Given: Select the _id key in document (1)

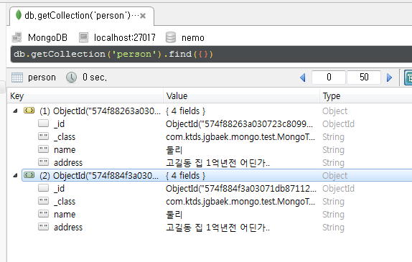Looking at the screenshot, I should coord(59,123).
